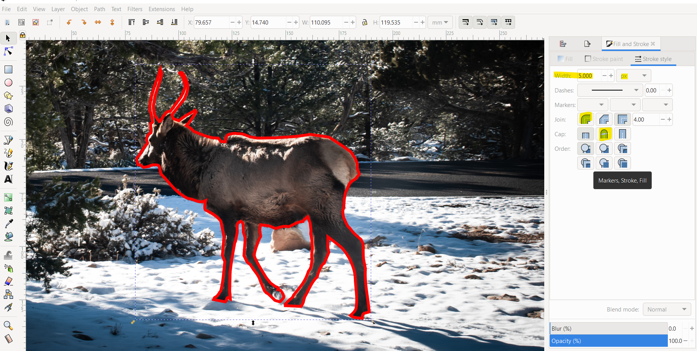Click the Select All icon
Viewport: 697px width, 351px height.
(x=7, y=22)
